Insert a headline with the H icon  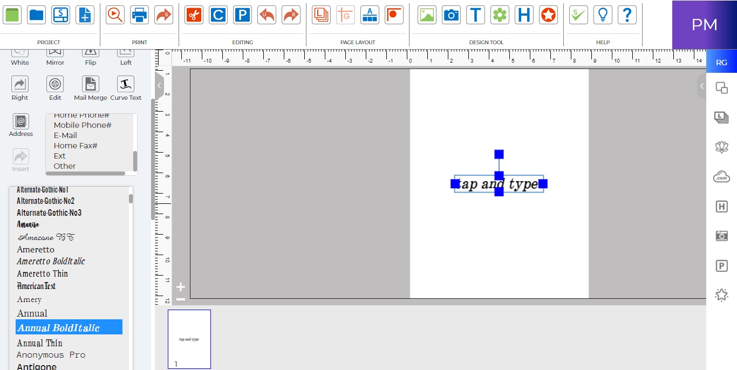[x=524, y=15]
